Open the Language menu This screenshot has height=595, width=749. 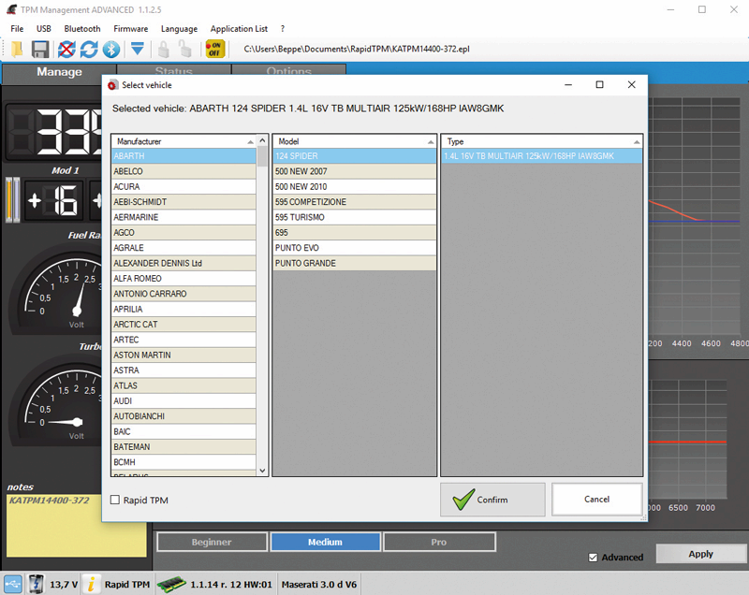click(179, 29)
